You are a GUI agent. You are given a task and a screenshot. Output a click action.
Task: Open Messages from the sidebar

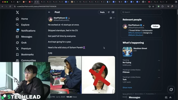pos(24,37)
